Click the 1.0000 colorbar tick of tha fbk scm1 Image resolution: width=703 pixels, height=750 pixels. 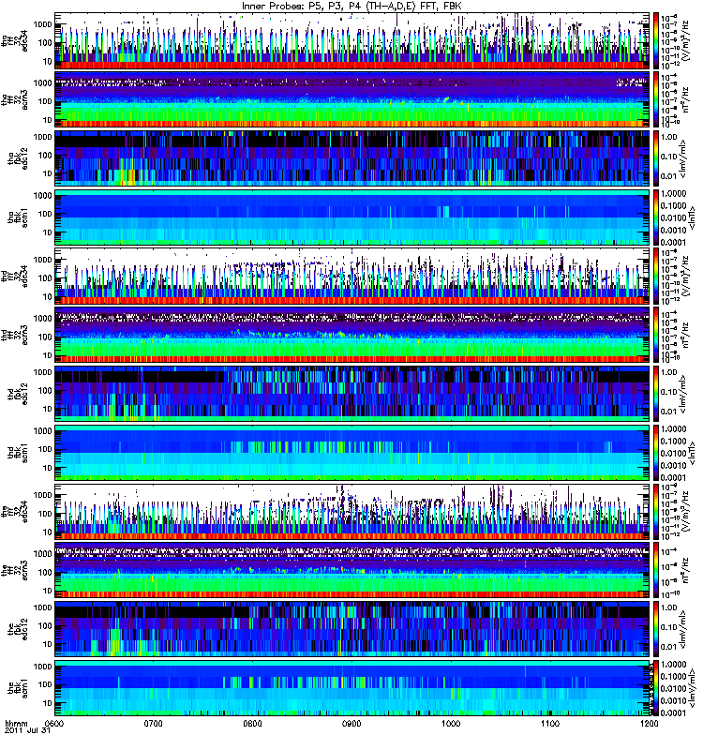[673, 193]
